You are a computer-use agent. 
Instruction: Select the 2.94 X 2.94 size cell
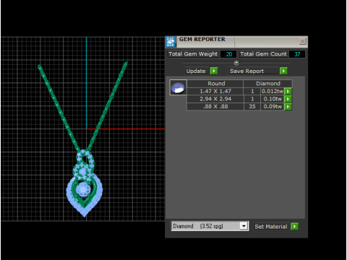[x=215, y=99]
